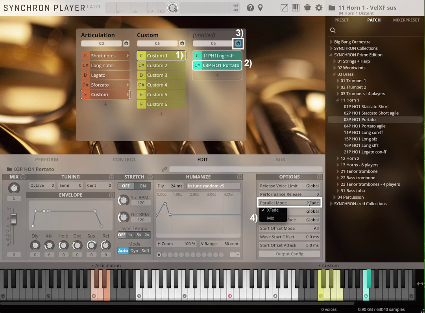This screenshot has width=425, height=313.
Task: Add a slot below 03P HO1 Portato
Action: tap(217, 75)
